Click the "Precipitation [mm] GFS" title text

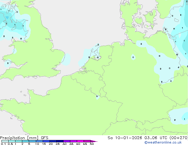point(24,138)
